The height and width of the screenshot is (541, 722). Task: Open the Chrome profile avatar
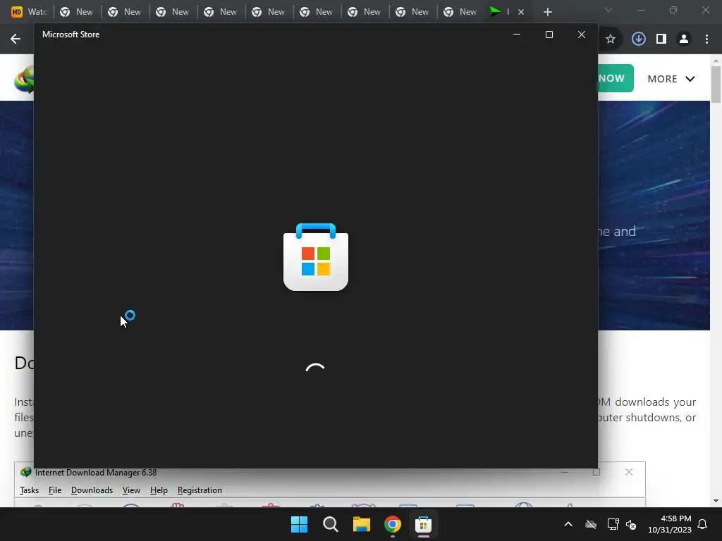684,39
